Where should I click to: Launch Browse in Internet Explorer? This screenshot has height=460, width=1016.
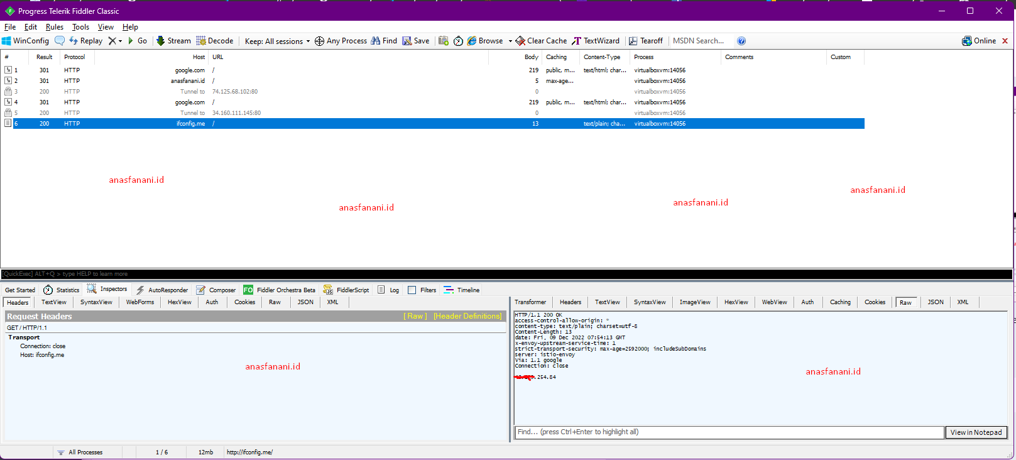tap(485, 41)
